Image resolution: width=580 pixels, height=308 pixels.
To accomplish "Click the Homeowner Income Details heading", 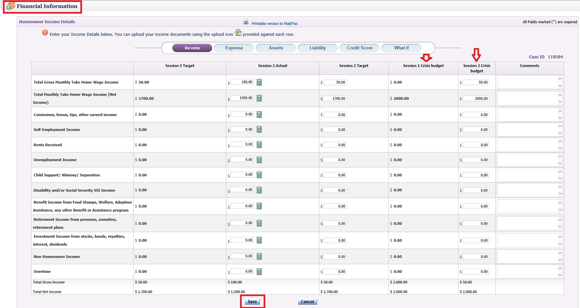I will pyautogui.click(x=47, y=22).
